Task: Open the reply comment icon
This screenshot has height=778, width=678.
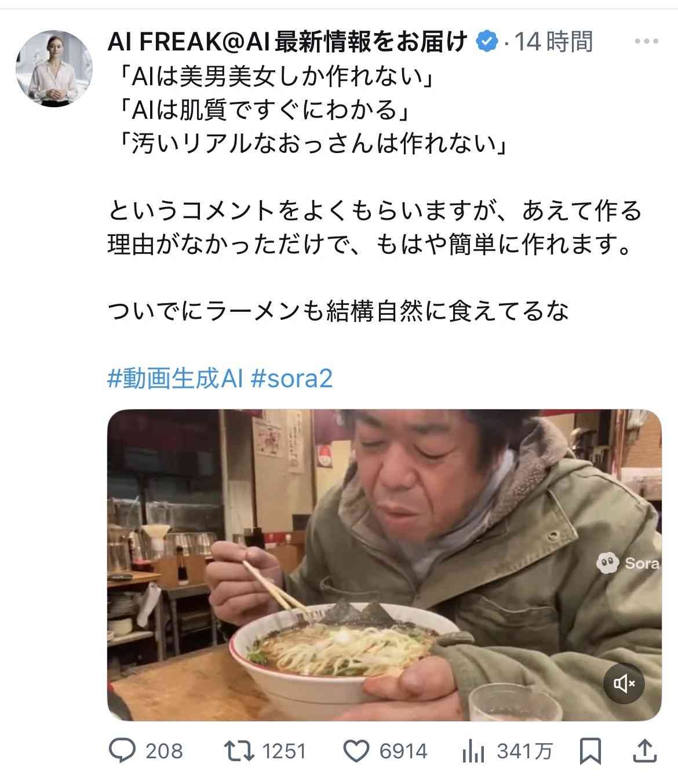Action: pos(122,751)
